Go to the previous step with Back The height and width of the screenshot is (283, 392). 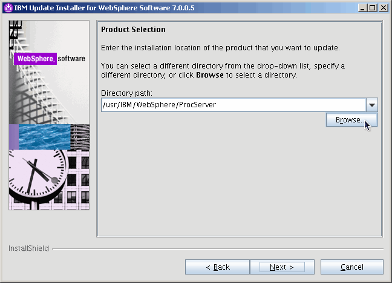pos(217,267)
